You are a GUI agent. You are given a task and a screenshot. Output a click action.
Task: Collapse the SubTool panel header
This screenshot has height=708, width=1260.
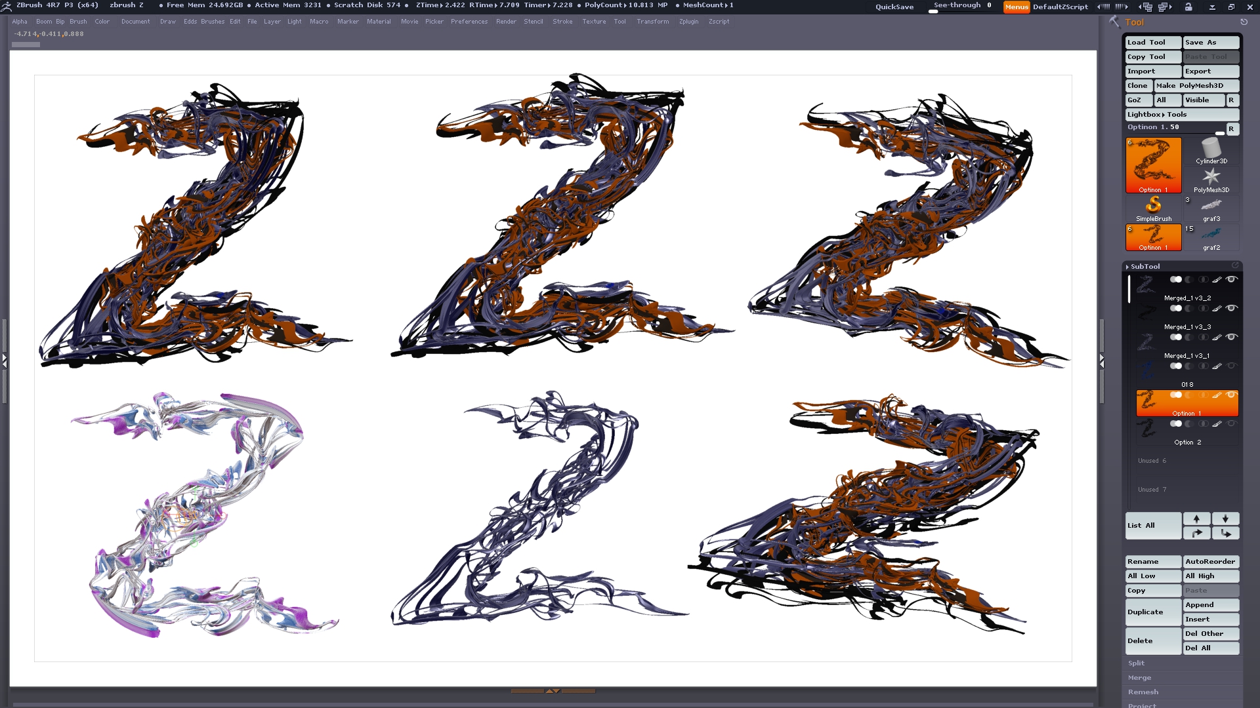click(1144, 266)
